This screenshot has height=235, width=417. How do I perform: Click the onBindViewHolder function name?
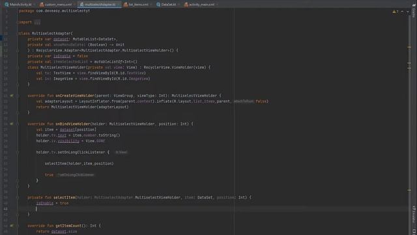(x=72, y=124)
